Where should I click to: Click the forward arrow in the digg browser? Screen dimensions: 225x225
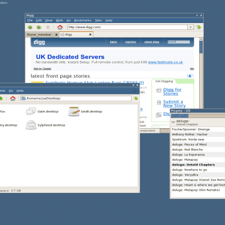(39, 28)
